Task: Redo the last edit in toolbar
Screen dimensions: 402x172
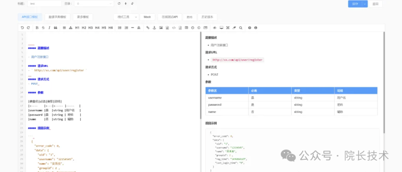Action: tap(28, 27)
